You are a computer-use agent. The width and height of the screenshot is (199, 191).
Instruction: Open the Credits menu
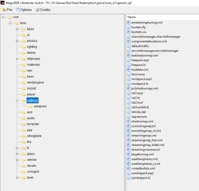[43, 10]
